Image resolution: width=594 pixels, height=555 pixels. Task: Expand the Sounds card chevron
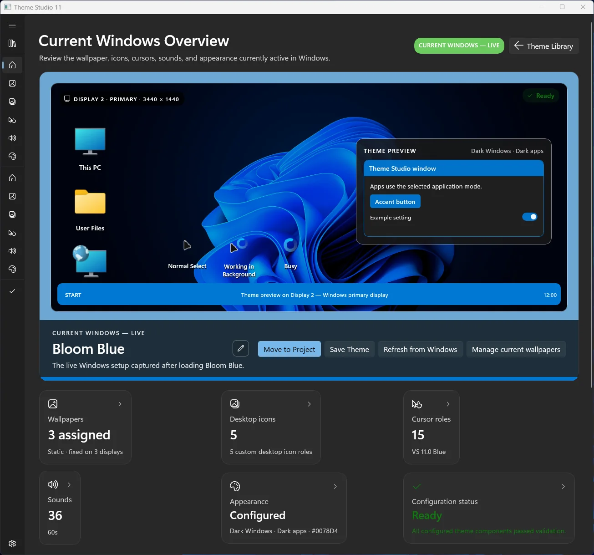pyautogui.click(x=69, y=484)
